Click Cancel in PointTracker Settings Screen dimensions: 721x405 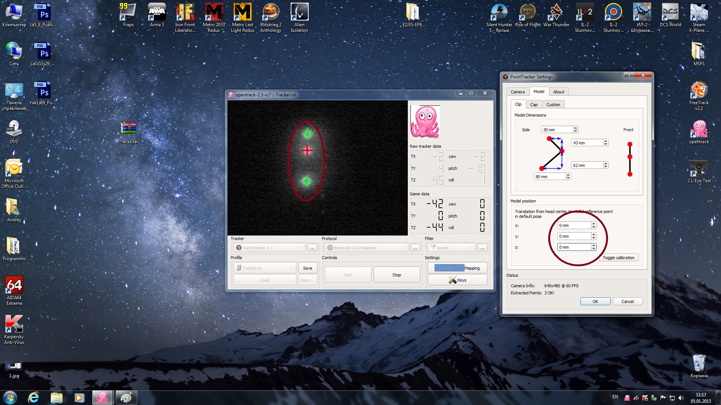point(627,301)
